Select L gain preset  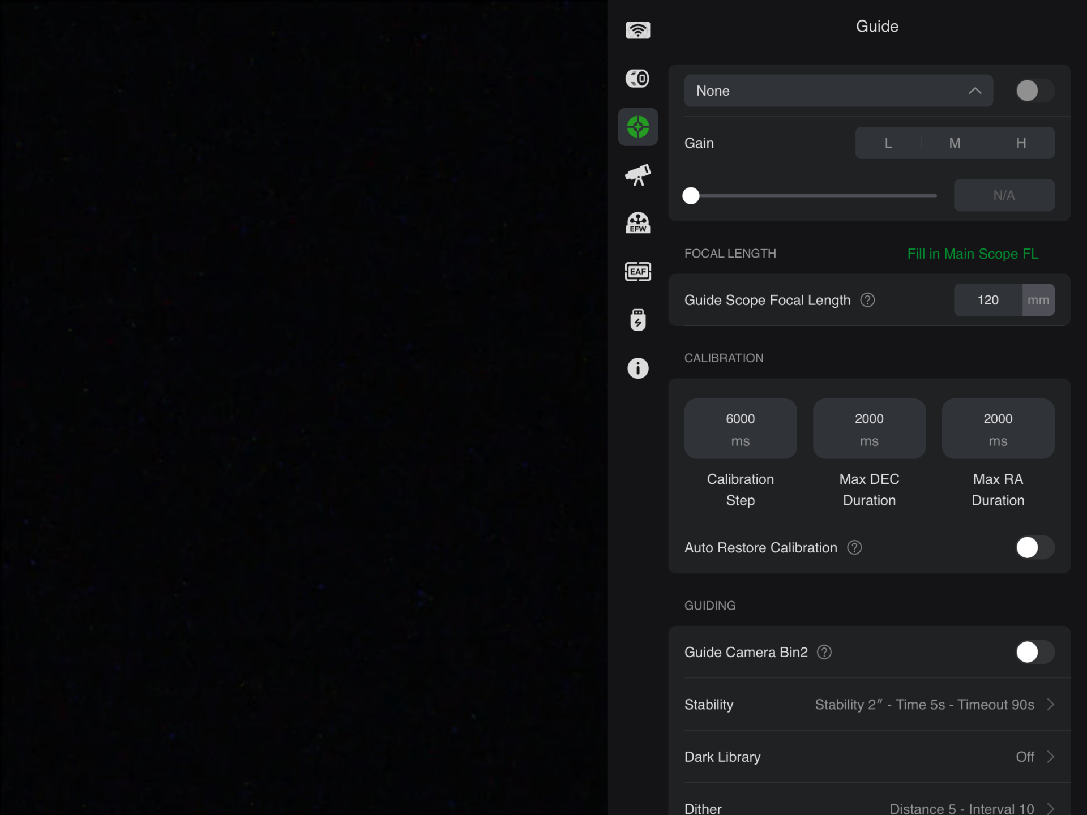coord(888,143)
